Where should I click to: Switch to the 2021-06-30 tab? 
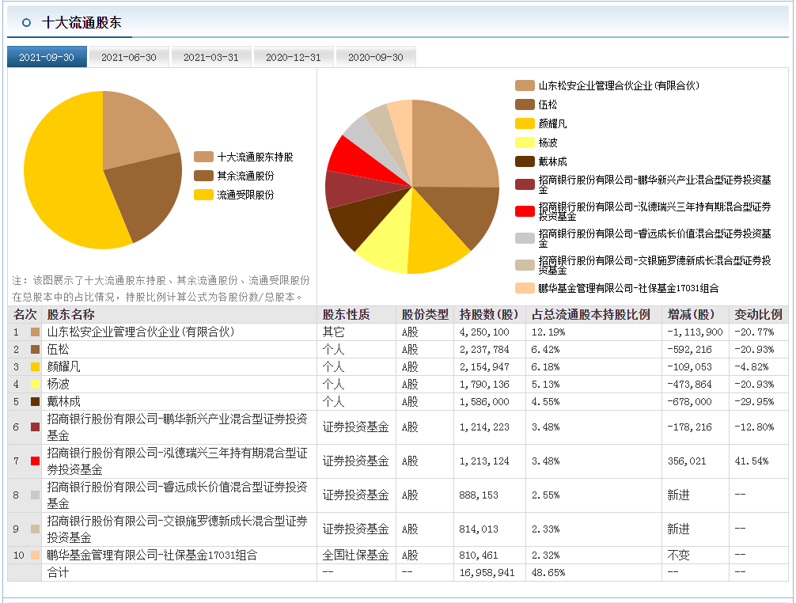click(129, 58)
